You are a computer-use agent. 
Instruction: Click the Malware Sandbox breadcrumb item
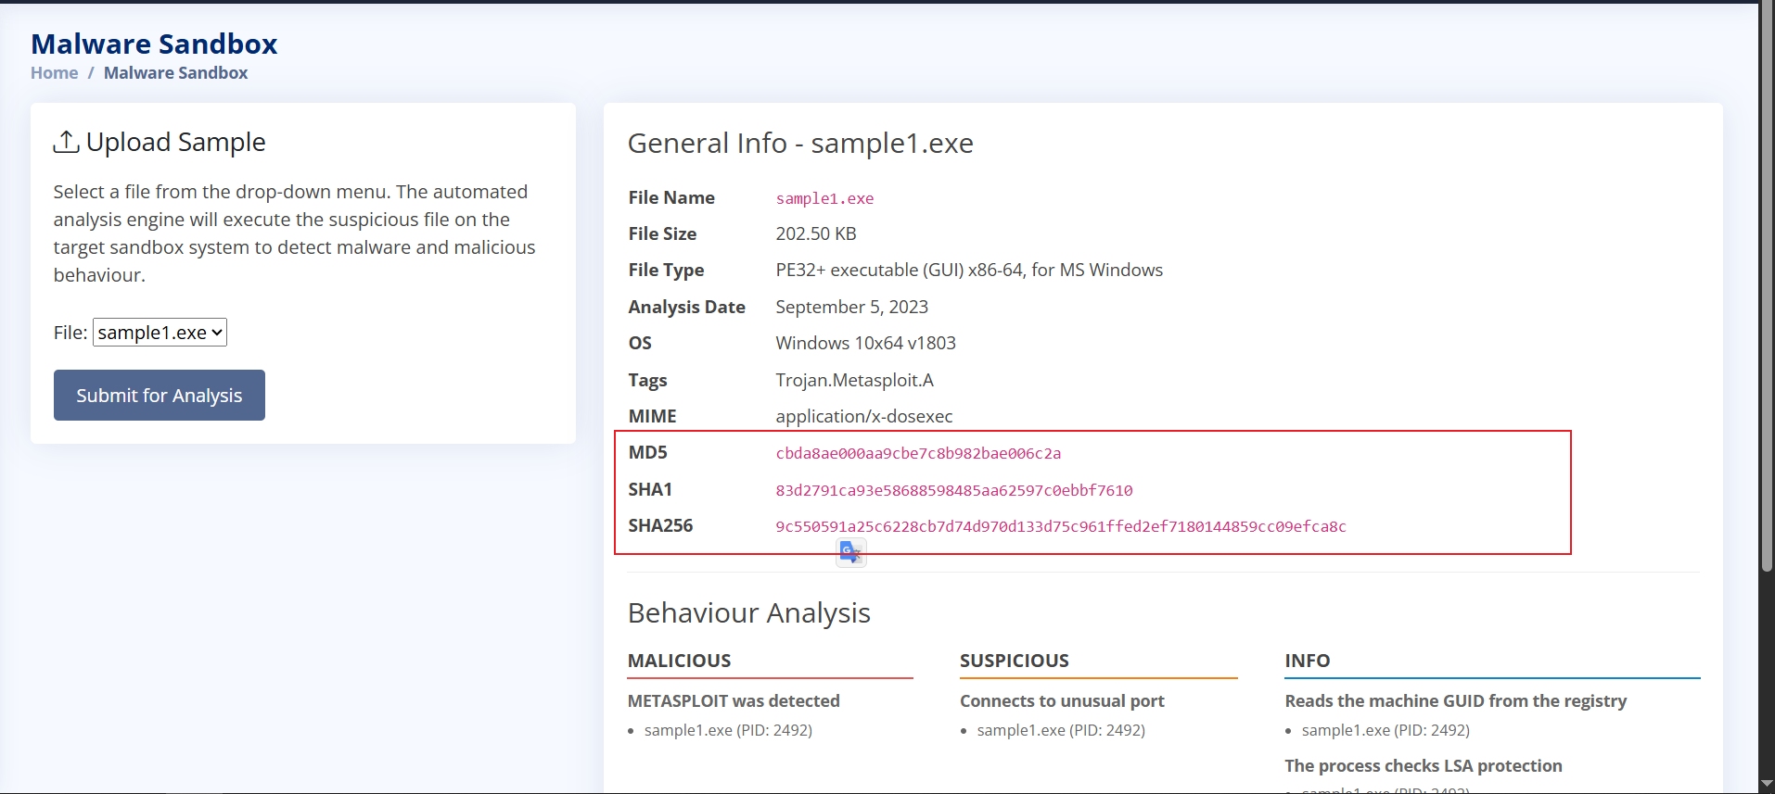pos(175,73)
